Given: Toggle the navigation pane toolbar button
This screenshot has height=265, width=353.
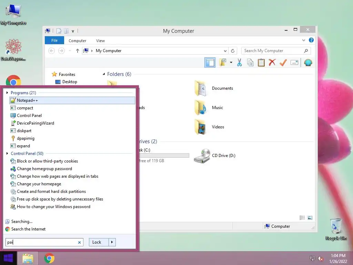Looking at the screenshot, I should click(210, 63).
